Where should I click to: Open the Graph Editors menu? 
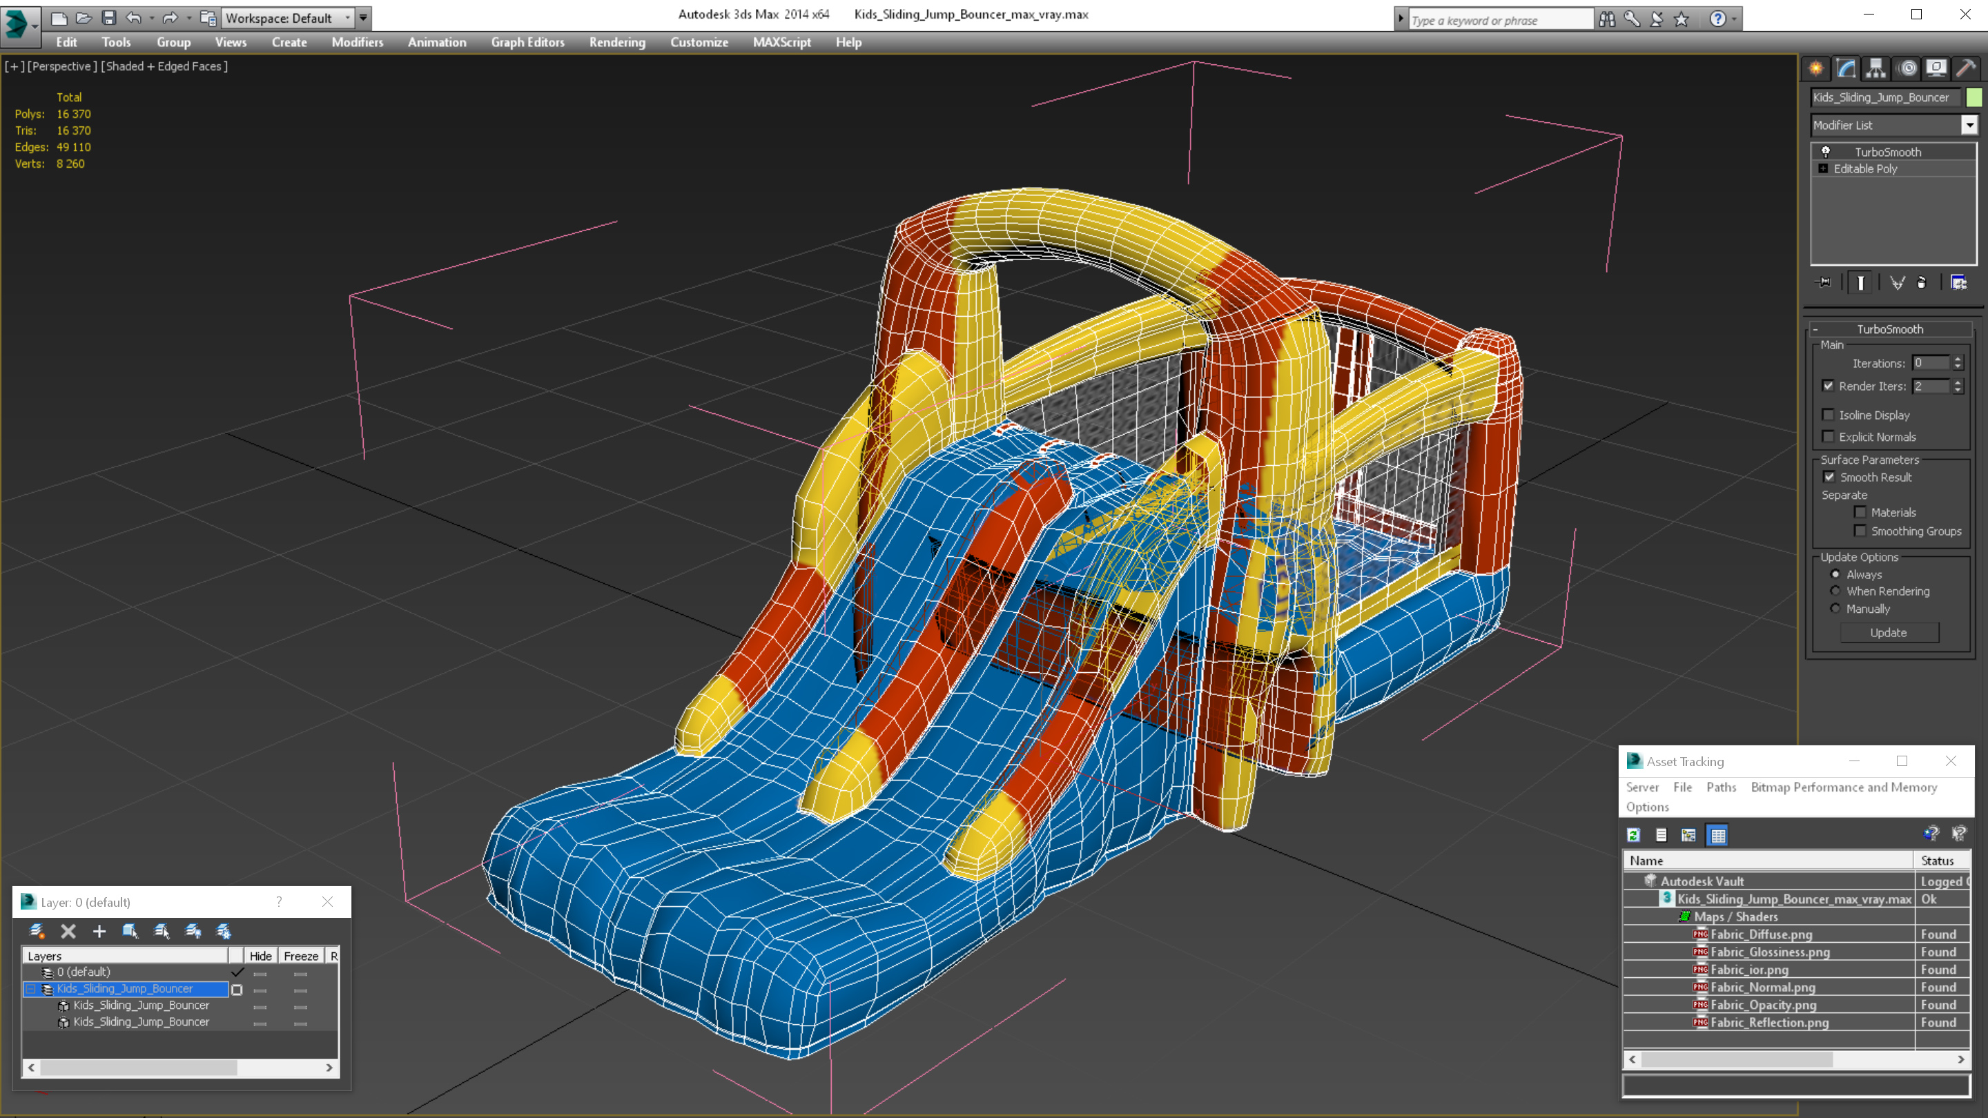pos(527,42)
